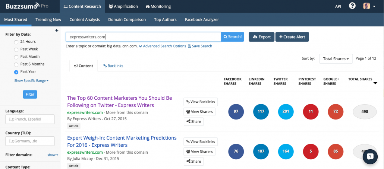Select the Past Week date filter
384x169 pixels.
pos(16,50)
